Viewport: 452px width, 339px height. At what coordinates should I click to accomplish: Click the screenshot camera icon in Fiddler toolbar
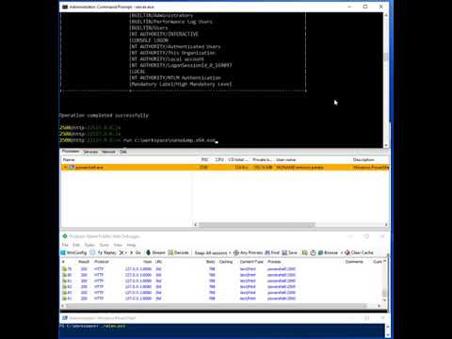pos(304,252)
